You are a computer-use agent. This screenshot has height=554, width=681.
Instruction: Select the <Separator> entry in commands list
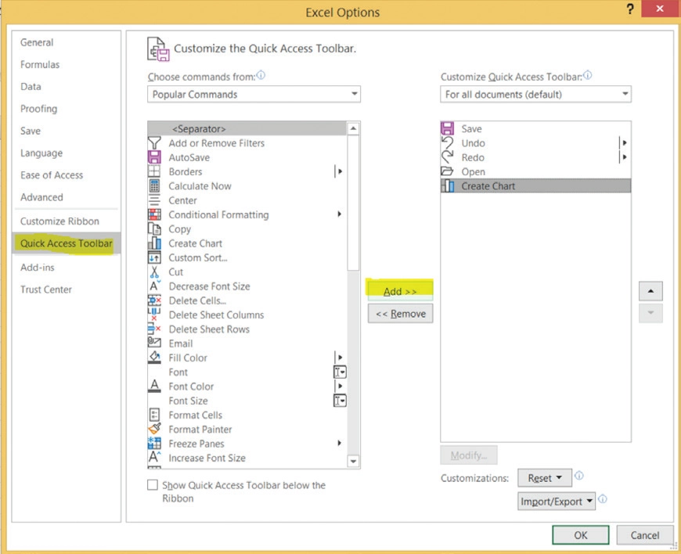[247, 128]
